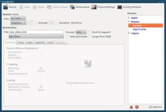166x112 pixels.
Task: Click the Presentation Dimensions label
Action: tap(80, 83)
